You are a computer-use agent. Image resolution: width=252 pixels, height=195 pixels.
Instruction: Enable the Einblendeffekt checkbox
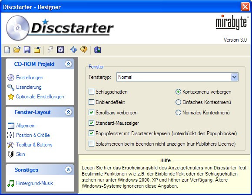[x=91, y=102]
